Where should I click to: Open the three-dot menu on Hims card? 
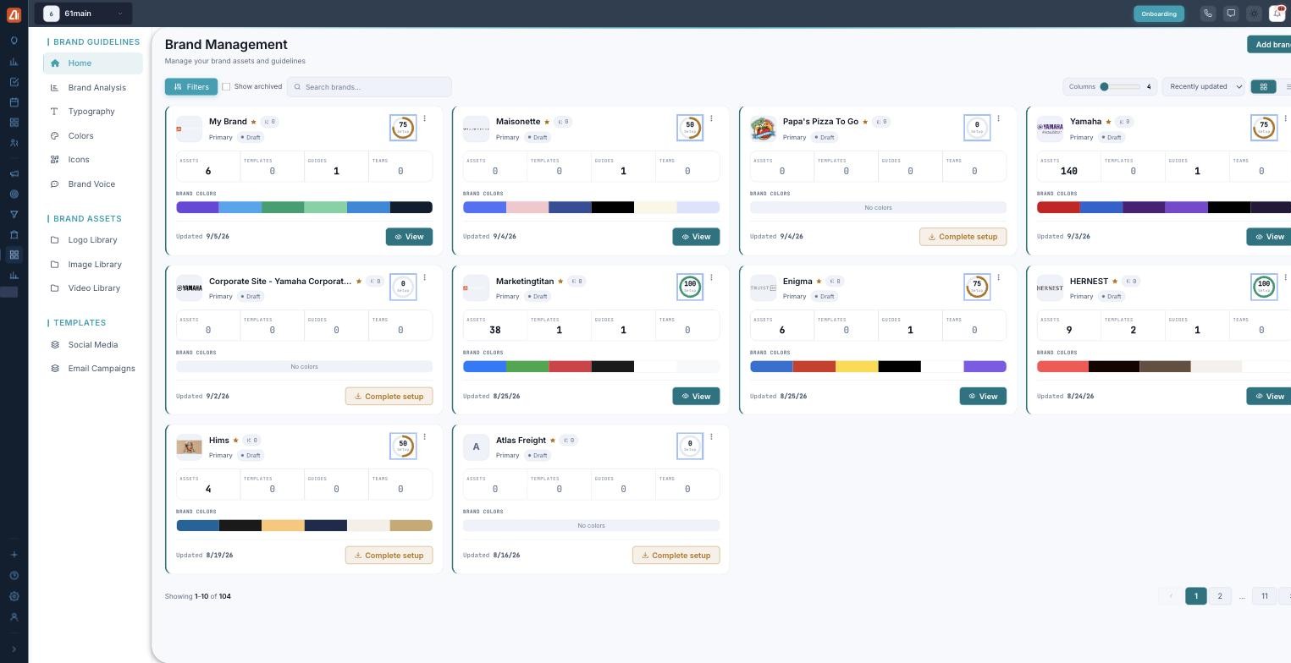[x=424, y=436]
